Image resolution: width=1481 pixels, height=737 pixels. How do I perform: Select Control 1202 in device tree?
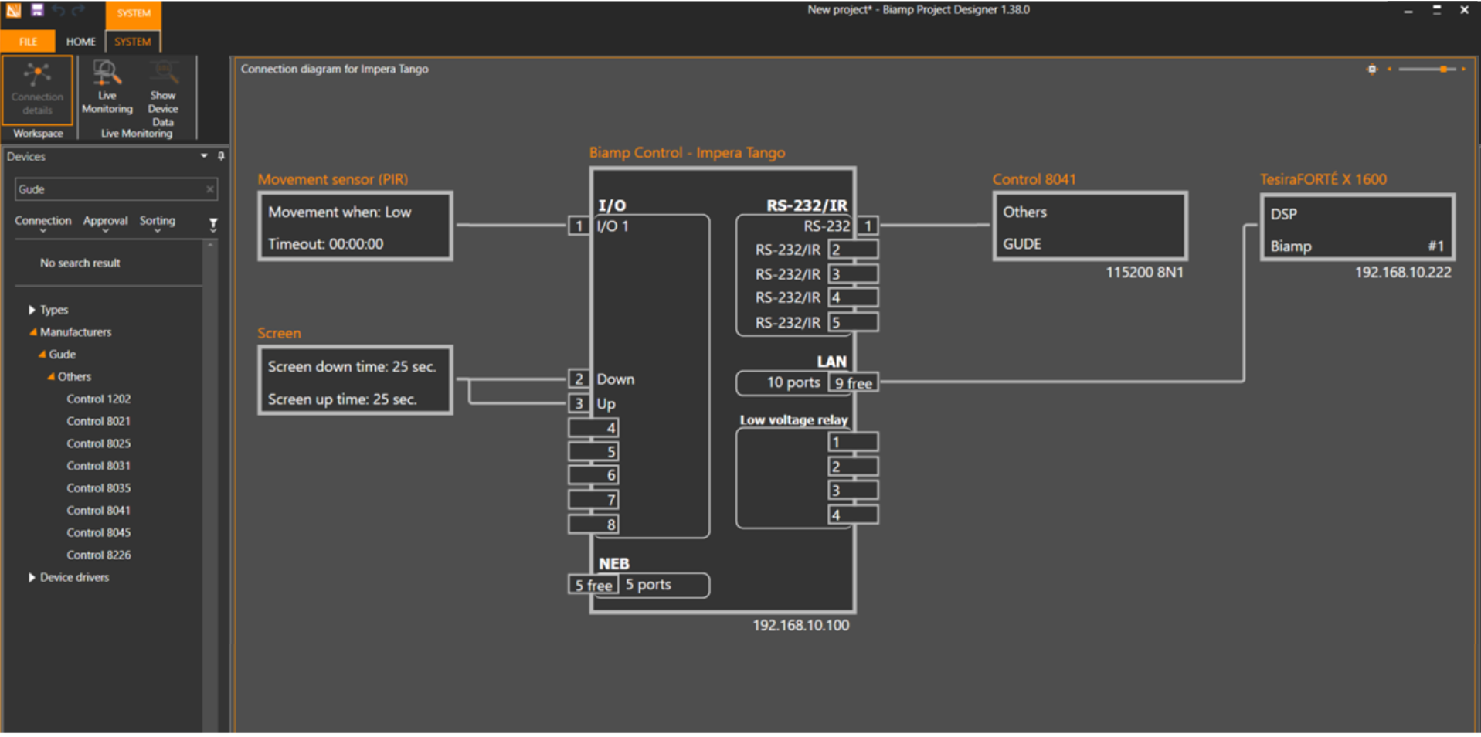pyautogui.click(x=98, y=399)
